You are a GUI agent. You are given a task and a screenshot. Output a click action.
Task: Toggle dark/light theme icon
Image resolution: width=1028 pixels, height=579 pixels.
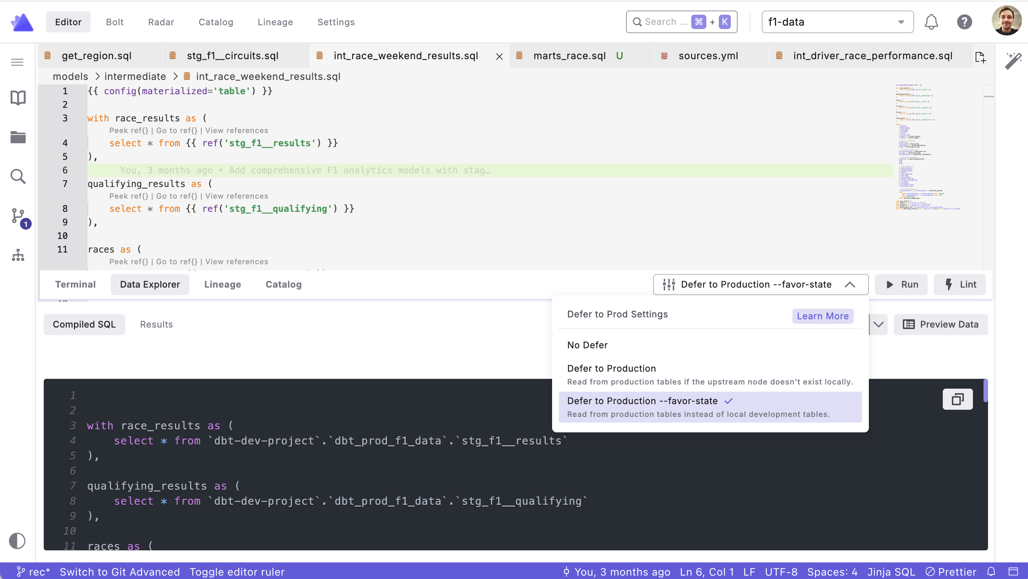(x=17, y=541)
